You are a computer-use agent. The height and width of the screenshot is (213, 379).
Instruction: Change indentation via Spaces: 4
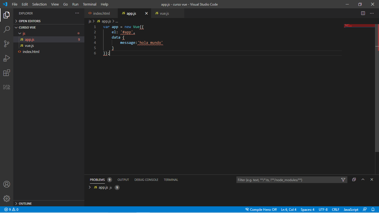(x=307, y=210)
